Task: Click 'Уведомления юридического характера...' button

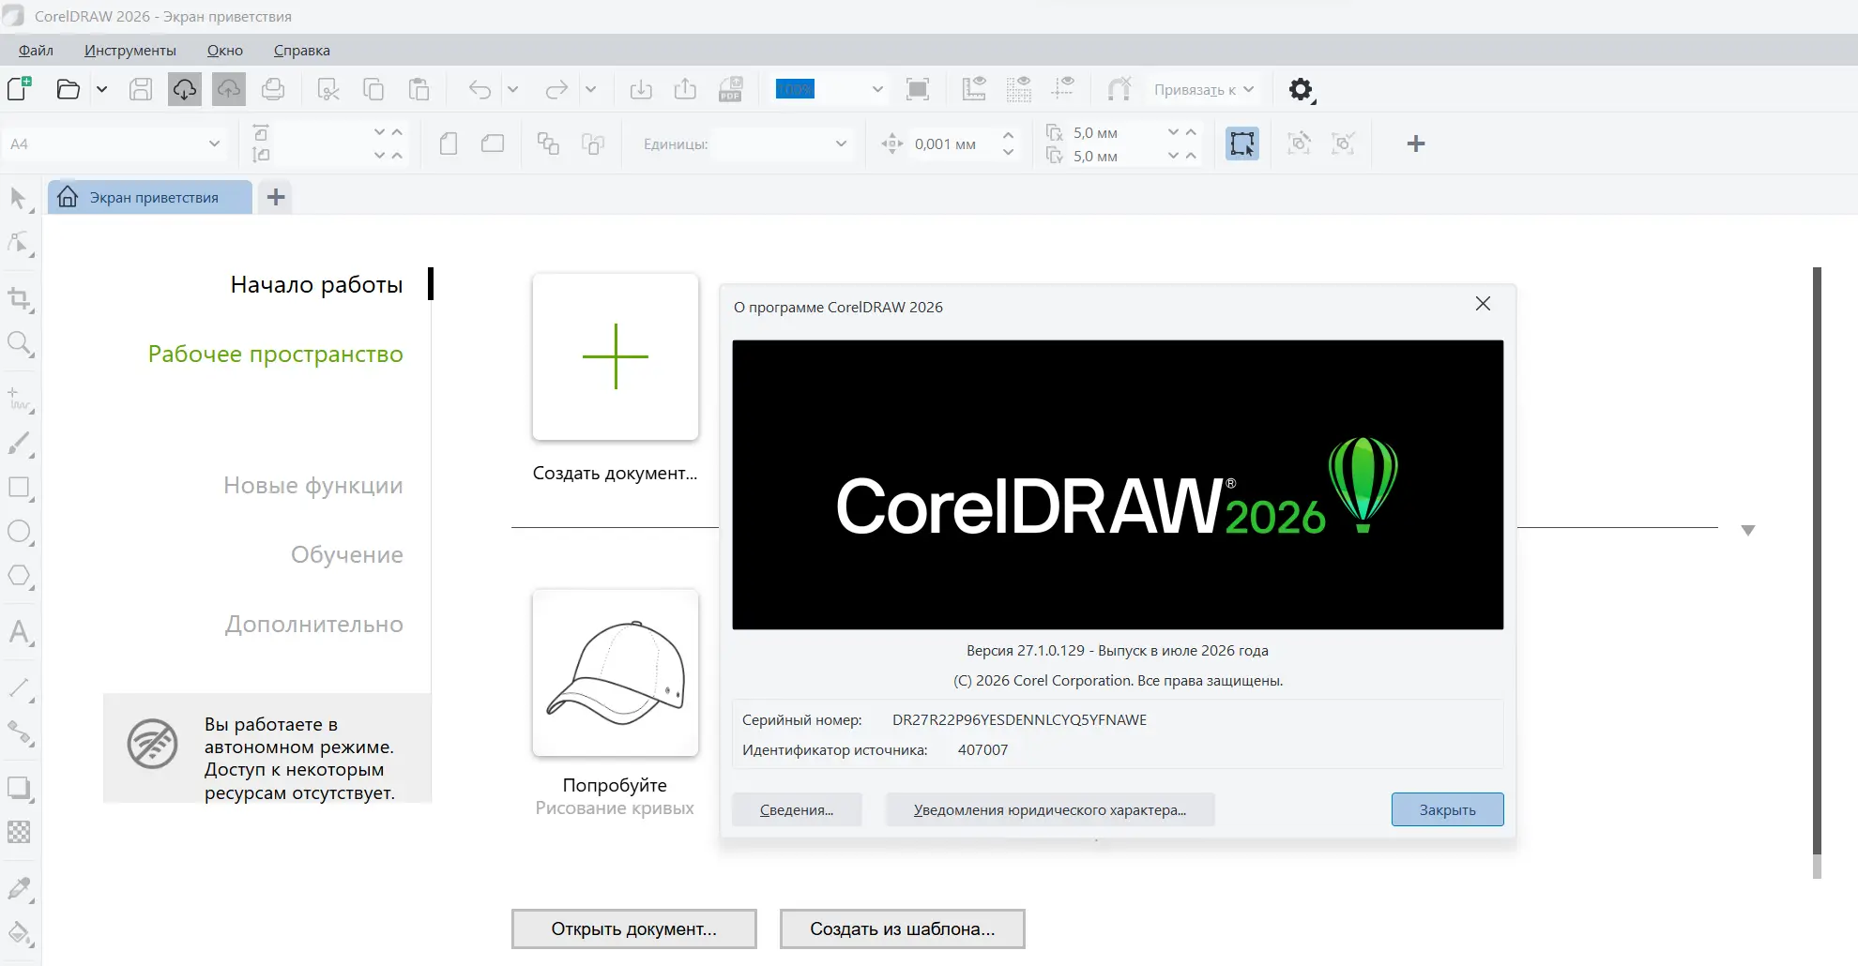Action: click(1050, 810)
